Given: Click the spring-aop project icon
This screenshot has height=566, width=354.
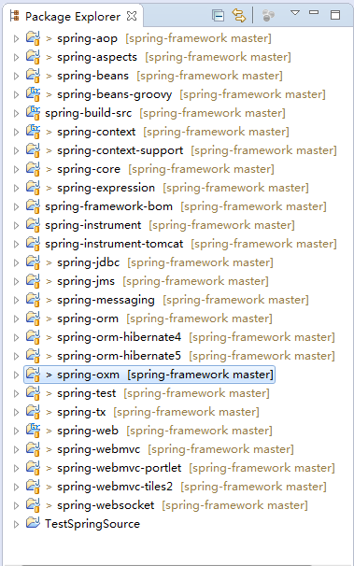Looking at the screenshot, I should pos(33,38).
